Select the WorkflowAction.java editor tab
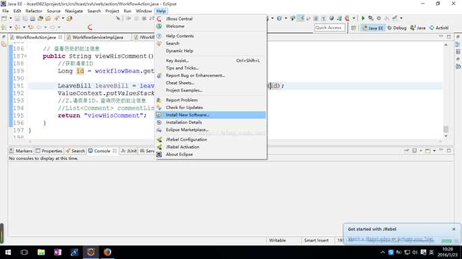 (35, 37)
